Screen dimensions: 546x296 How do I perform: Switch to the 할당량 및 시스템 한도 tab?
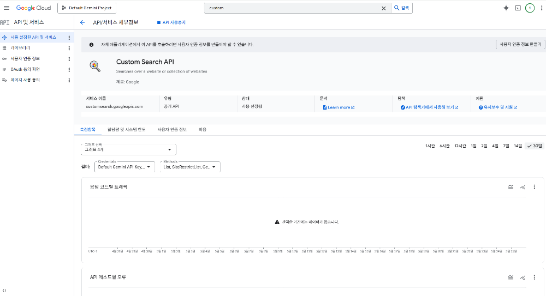pos(126,129)
